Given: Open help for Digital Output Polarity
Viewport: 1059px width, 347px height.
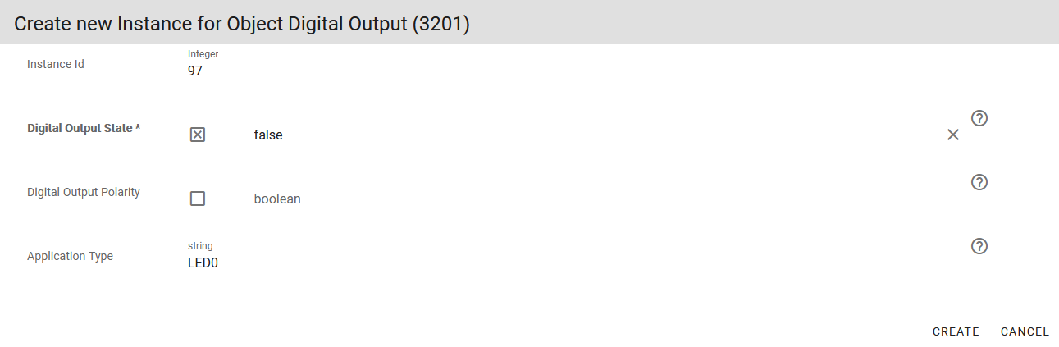Looking at the screenshot, I should click(979, 182).
